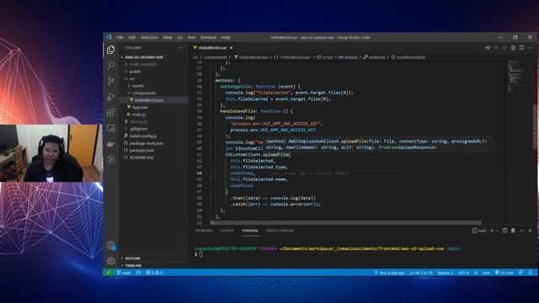Open HelloWorld.vue in the file tree
Viewport: 539px width, 303px height.
(149, 100)
